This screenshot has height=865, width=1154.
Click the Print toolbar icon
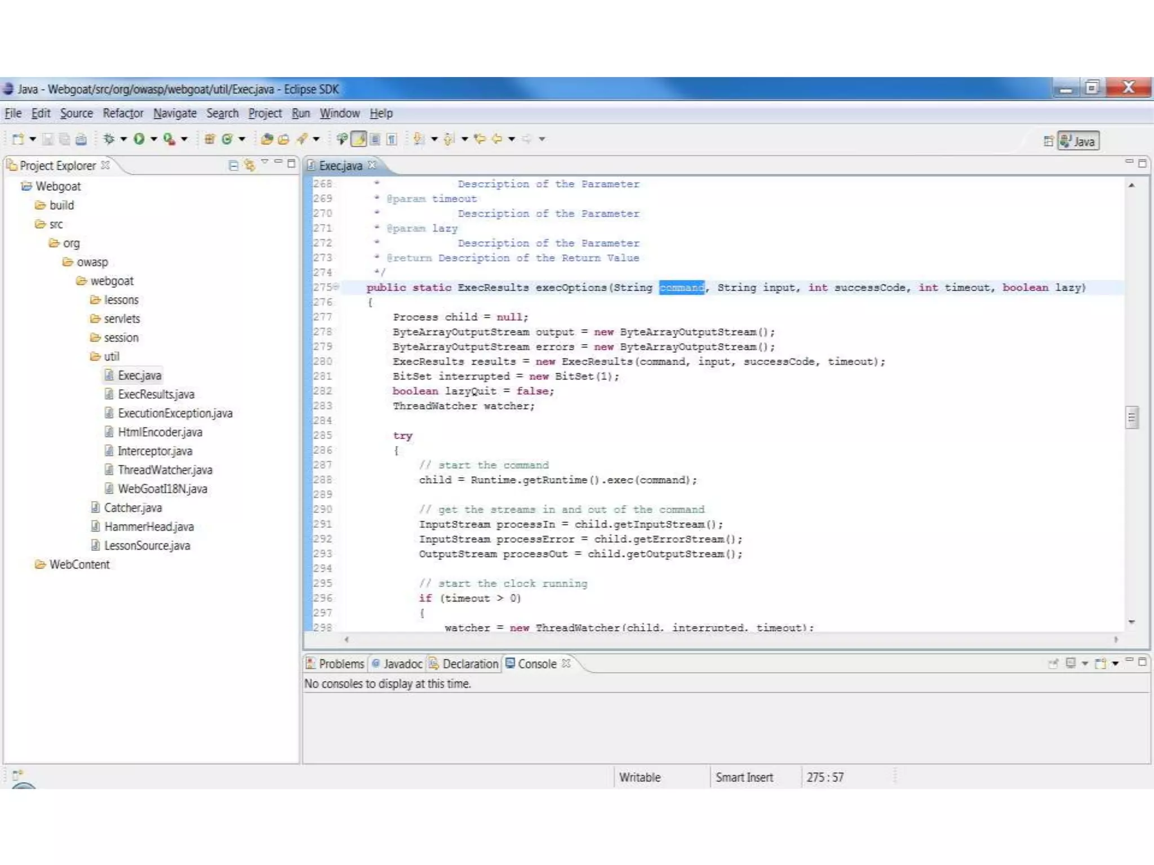[x=81, y=139]
